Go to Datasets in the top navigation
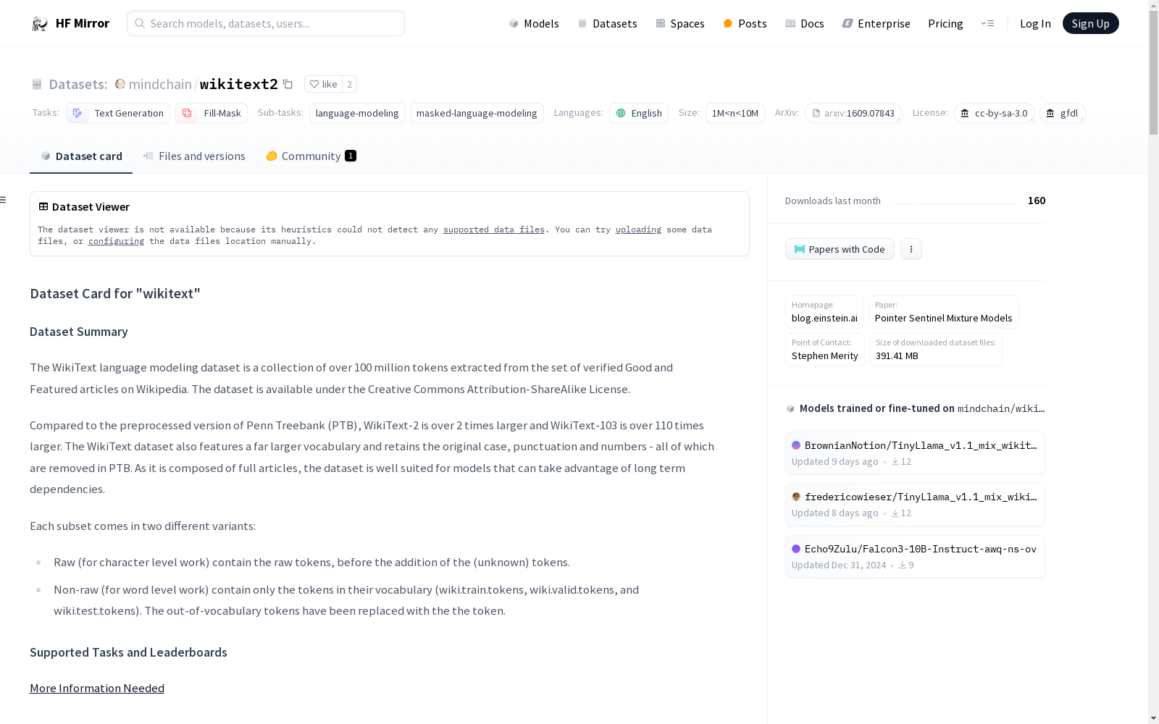Image resolution: width=1159 pixels, height=724 pixels. tap(607, 23)
